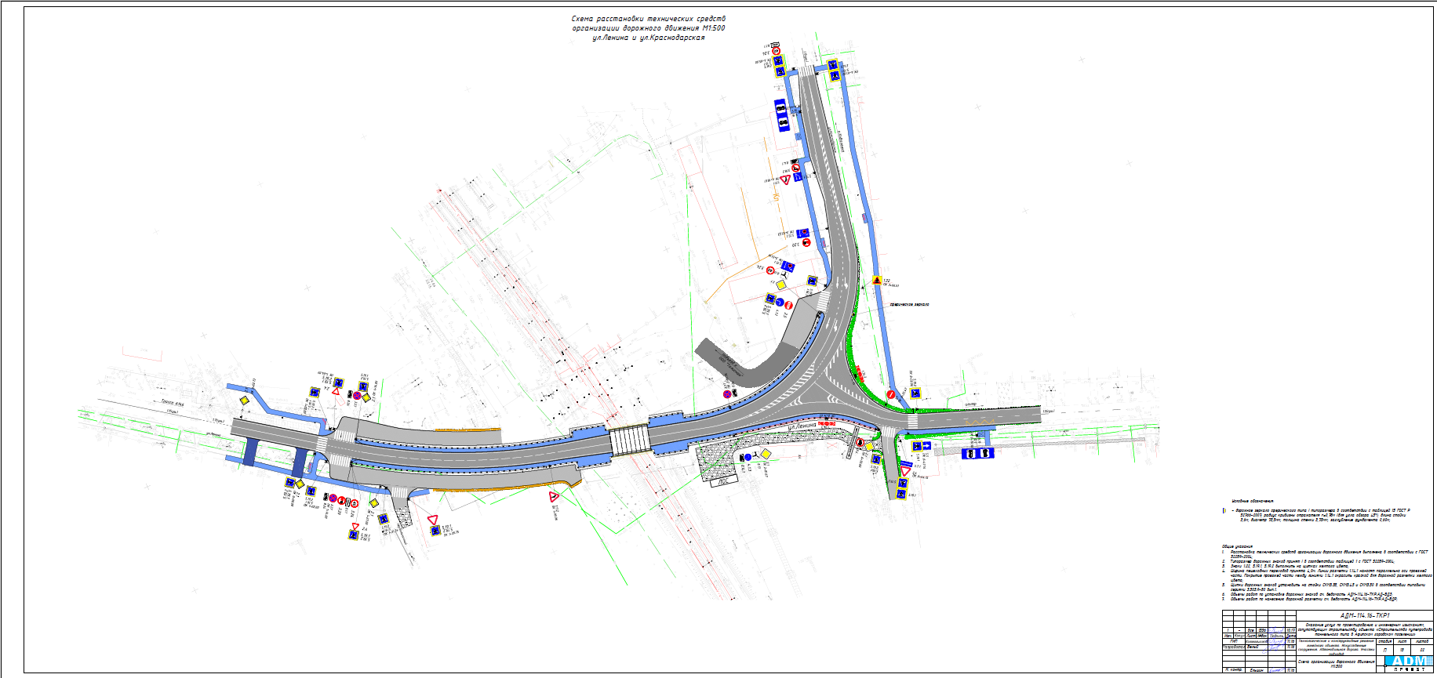Select the striped railway crossing on the main road
Screen dimensions: 1437x678
pos(630,441)
